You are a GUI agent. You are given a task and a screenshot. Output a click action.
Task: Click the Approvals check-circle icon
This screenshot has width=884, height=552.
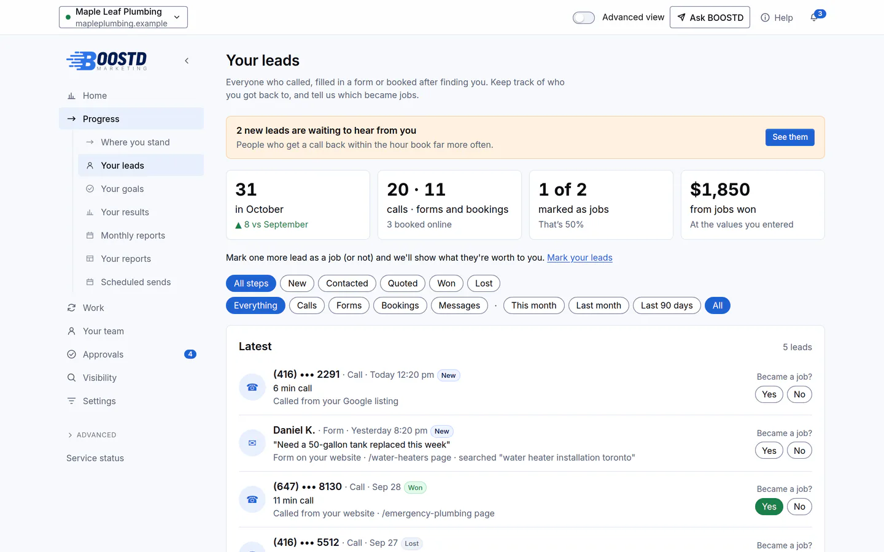(x=71, y=355)
